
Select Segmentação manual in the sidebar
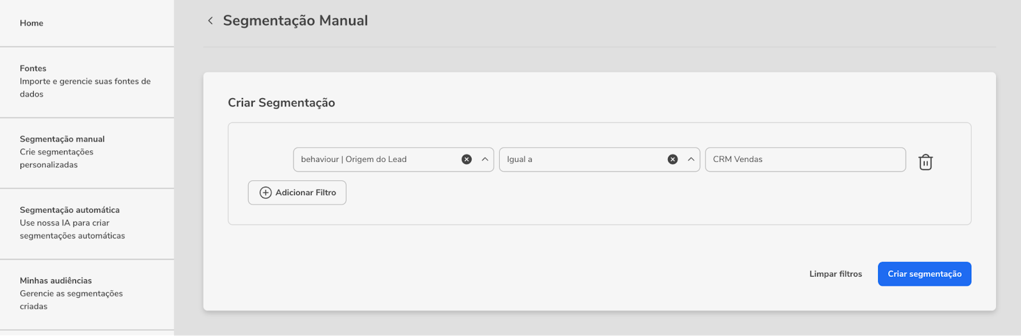(x=87, y=152)
